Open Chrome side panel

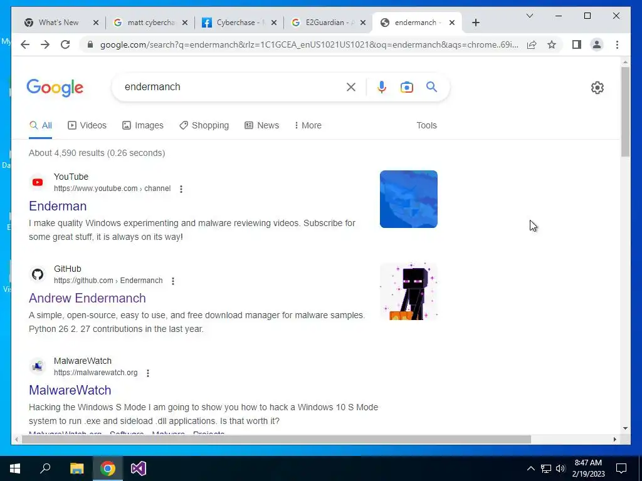tap(577, 44)
